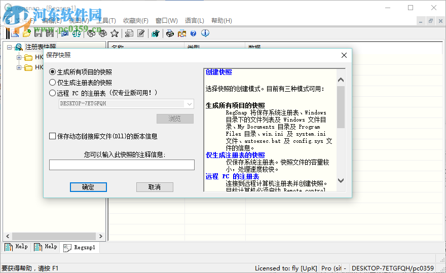Open the 工具(T) menu
446x273 pixels.
click(x=106, y=20)
